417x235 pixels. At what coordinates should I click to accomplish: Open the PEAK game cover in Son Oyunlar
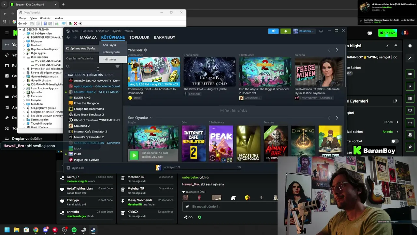(x=221, y=144)
